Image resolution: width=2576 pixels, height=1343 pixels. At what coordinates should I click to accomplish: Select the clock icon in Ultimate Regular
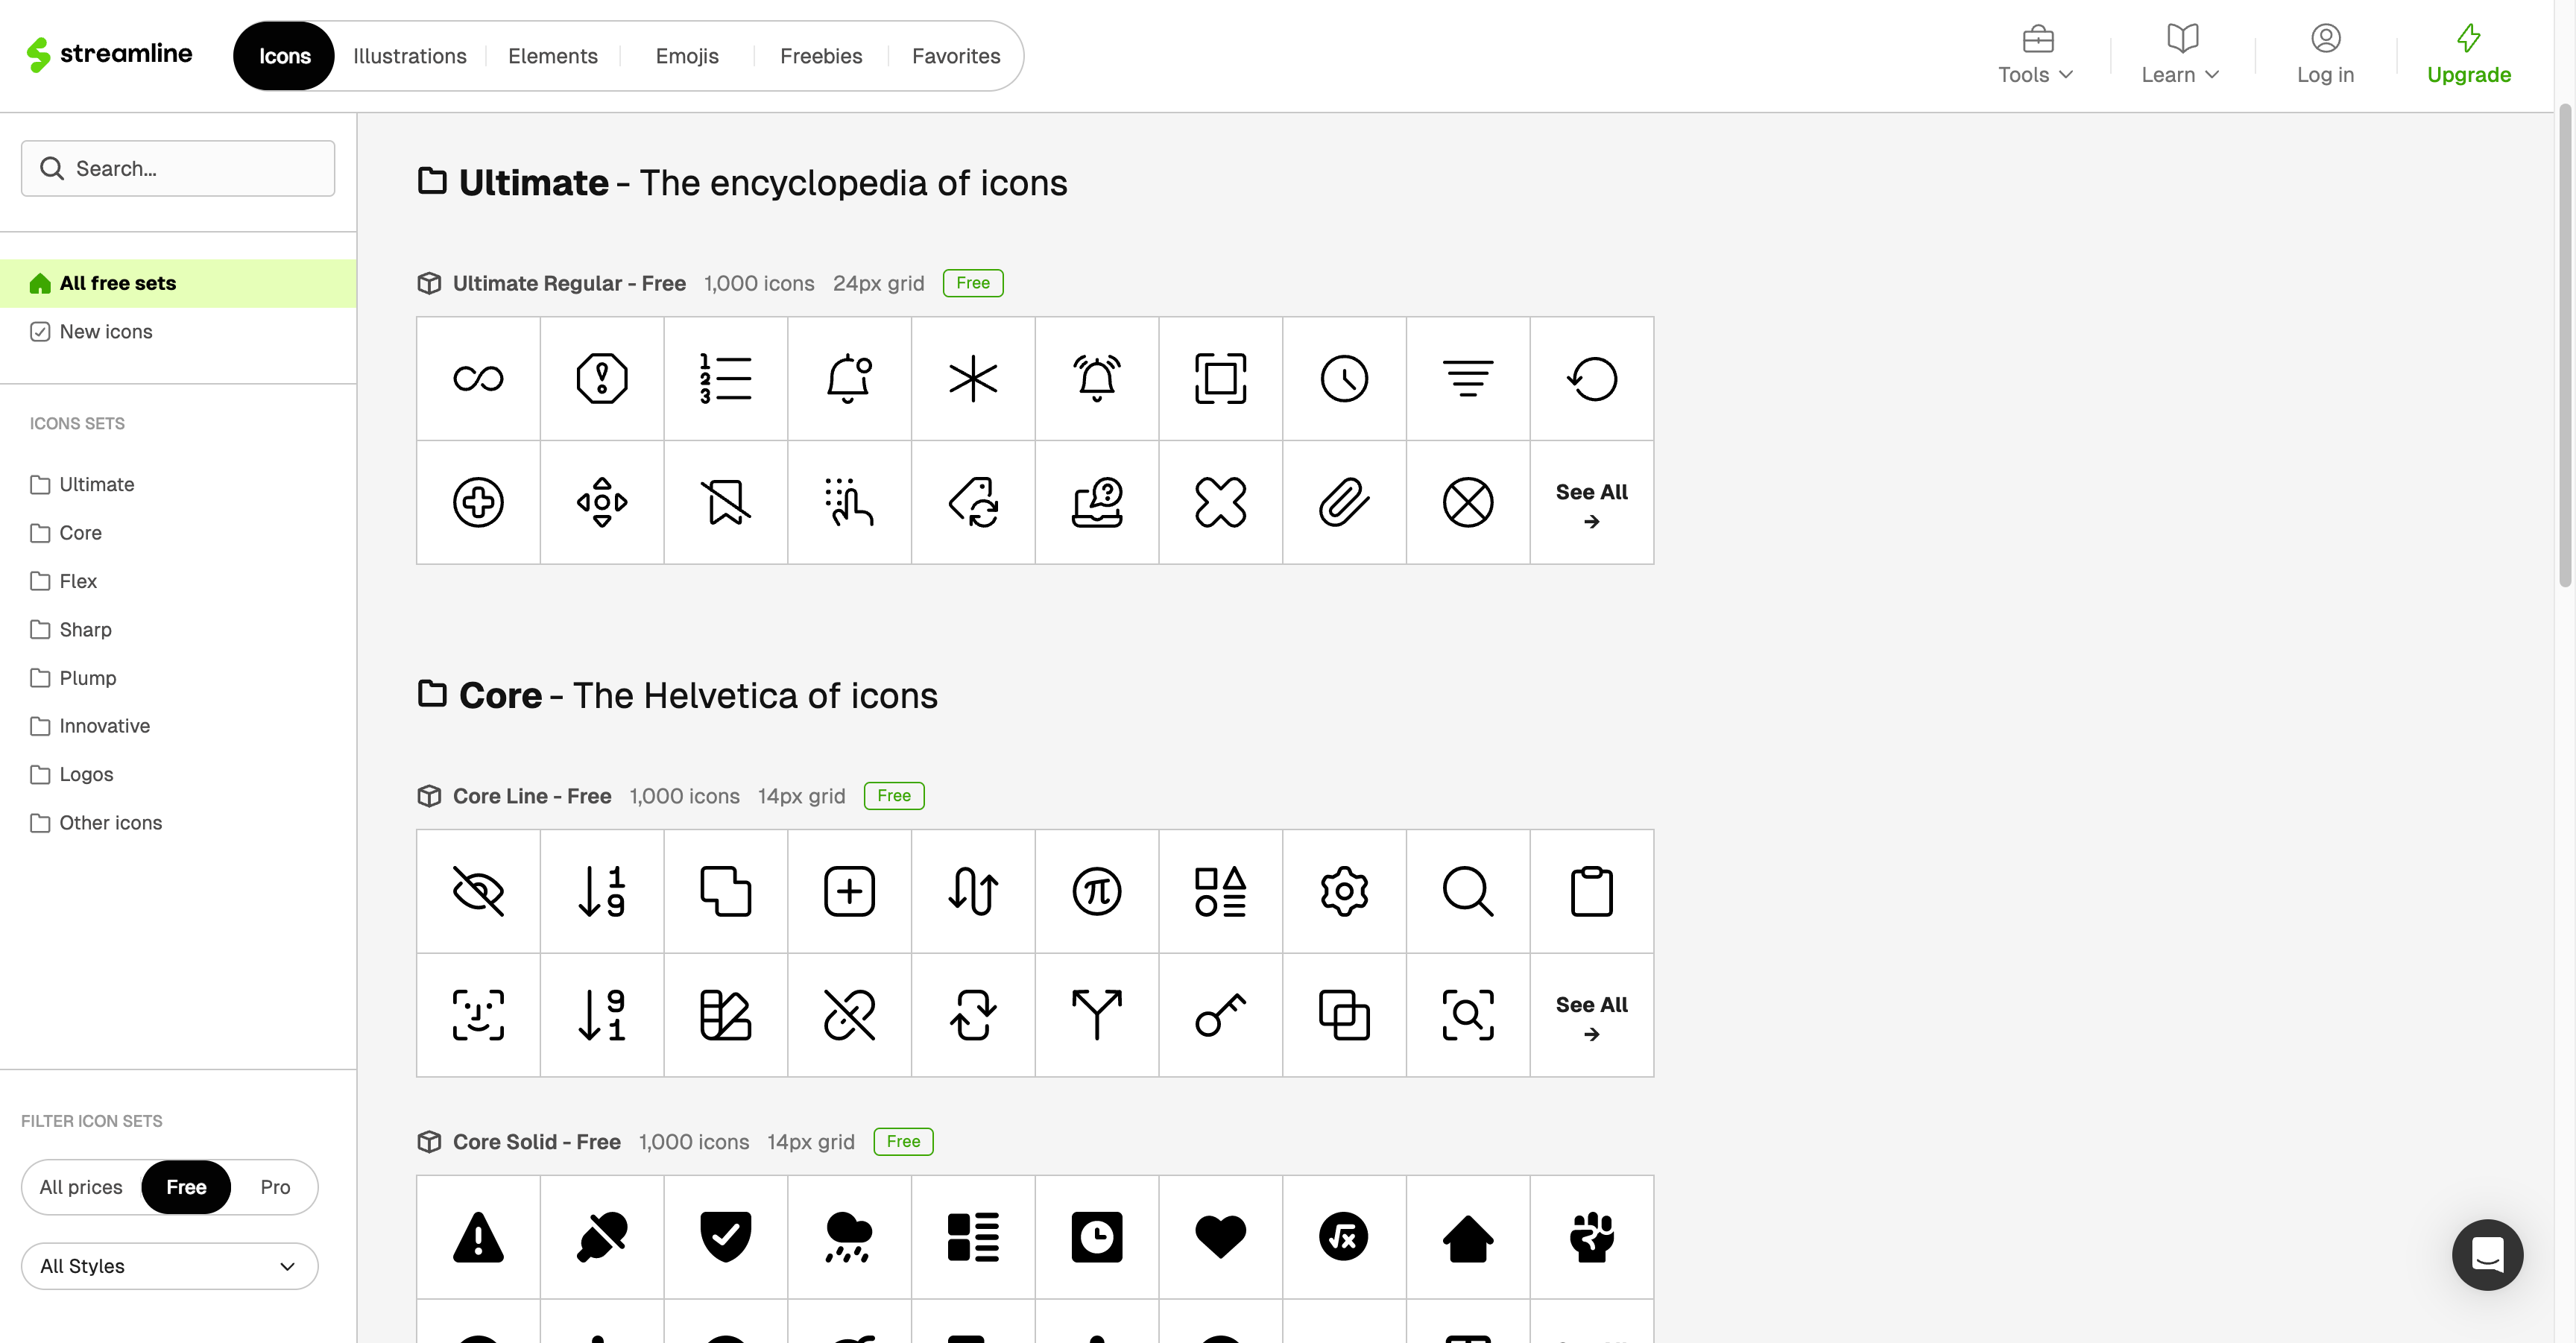coord(1344,379)
